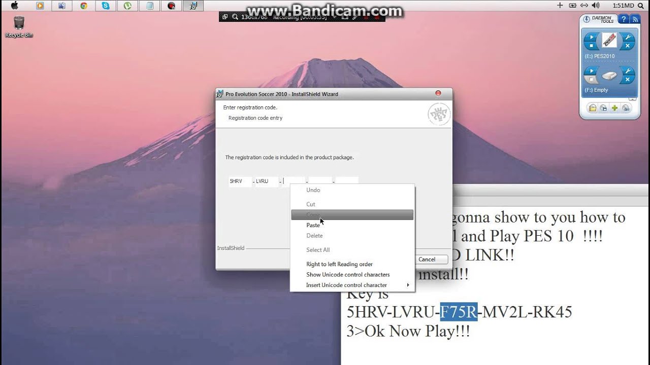The height and width of the screenshot is (365, 650).
Task: Open Skype from the taskbar
Action: click(x=106, y=6)
